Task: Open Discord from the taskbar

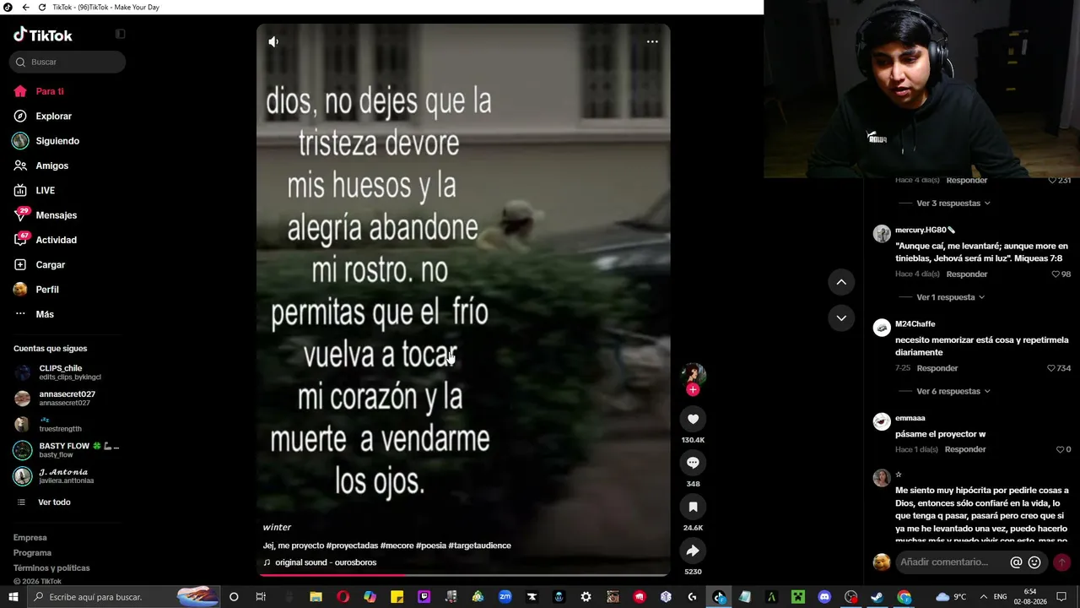Action: coord(824,597)
